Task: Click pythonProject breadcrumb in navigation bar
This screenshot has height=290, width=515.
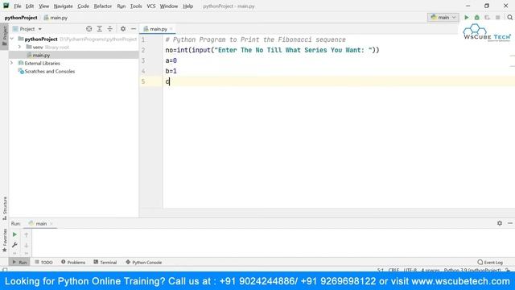Action: 21,18
